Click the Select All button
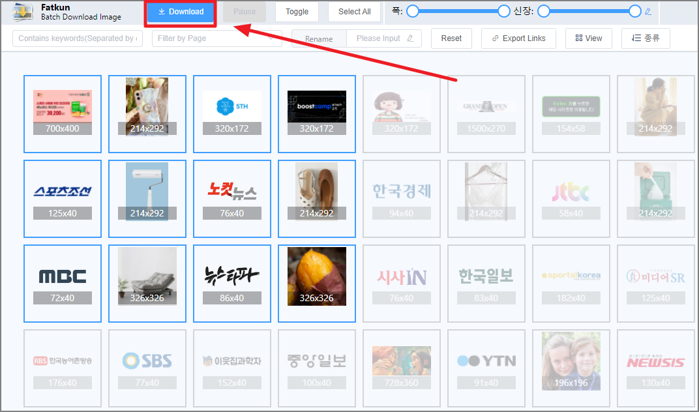The height and width of the screenshot is (412, 699). tap(355, 12)
